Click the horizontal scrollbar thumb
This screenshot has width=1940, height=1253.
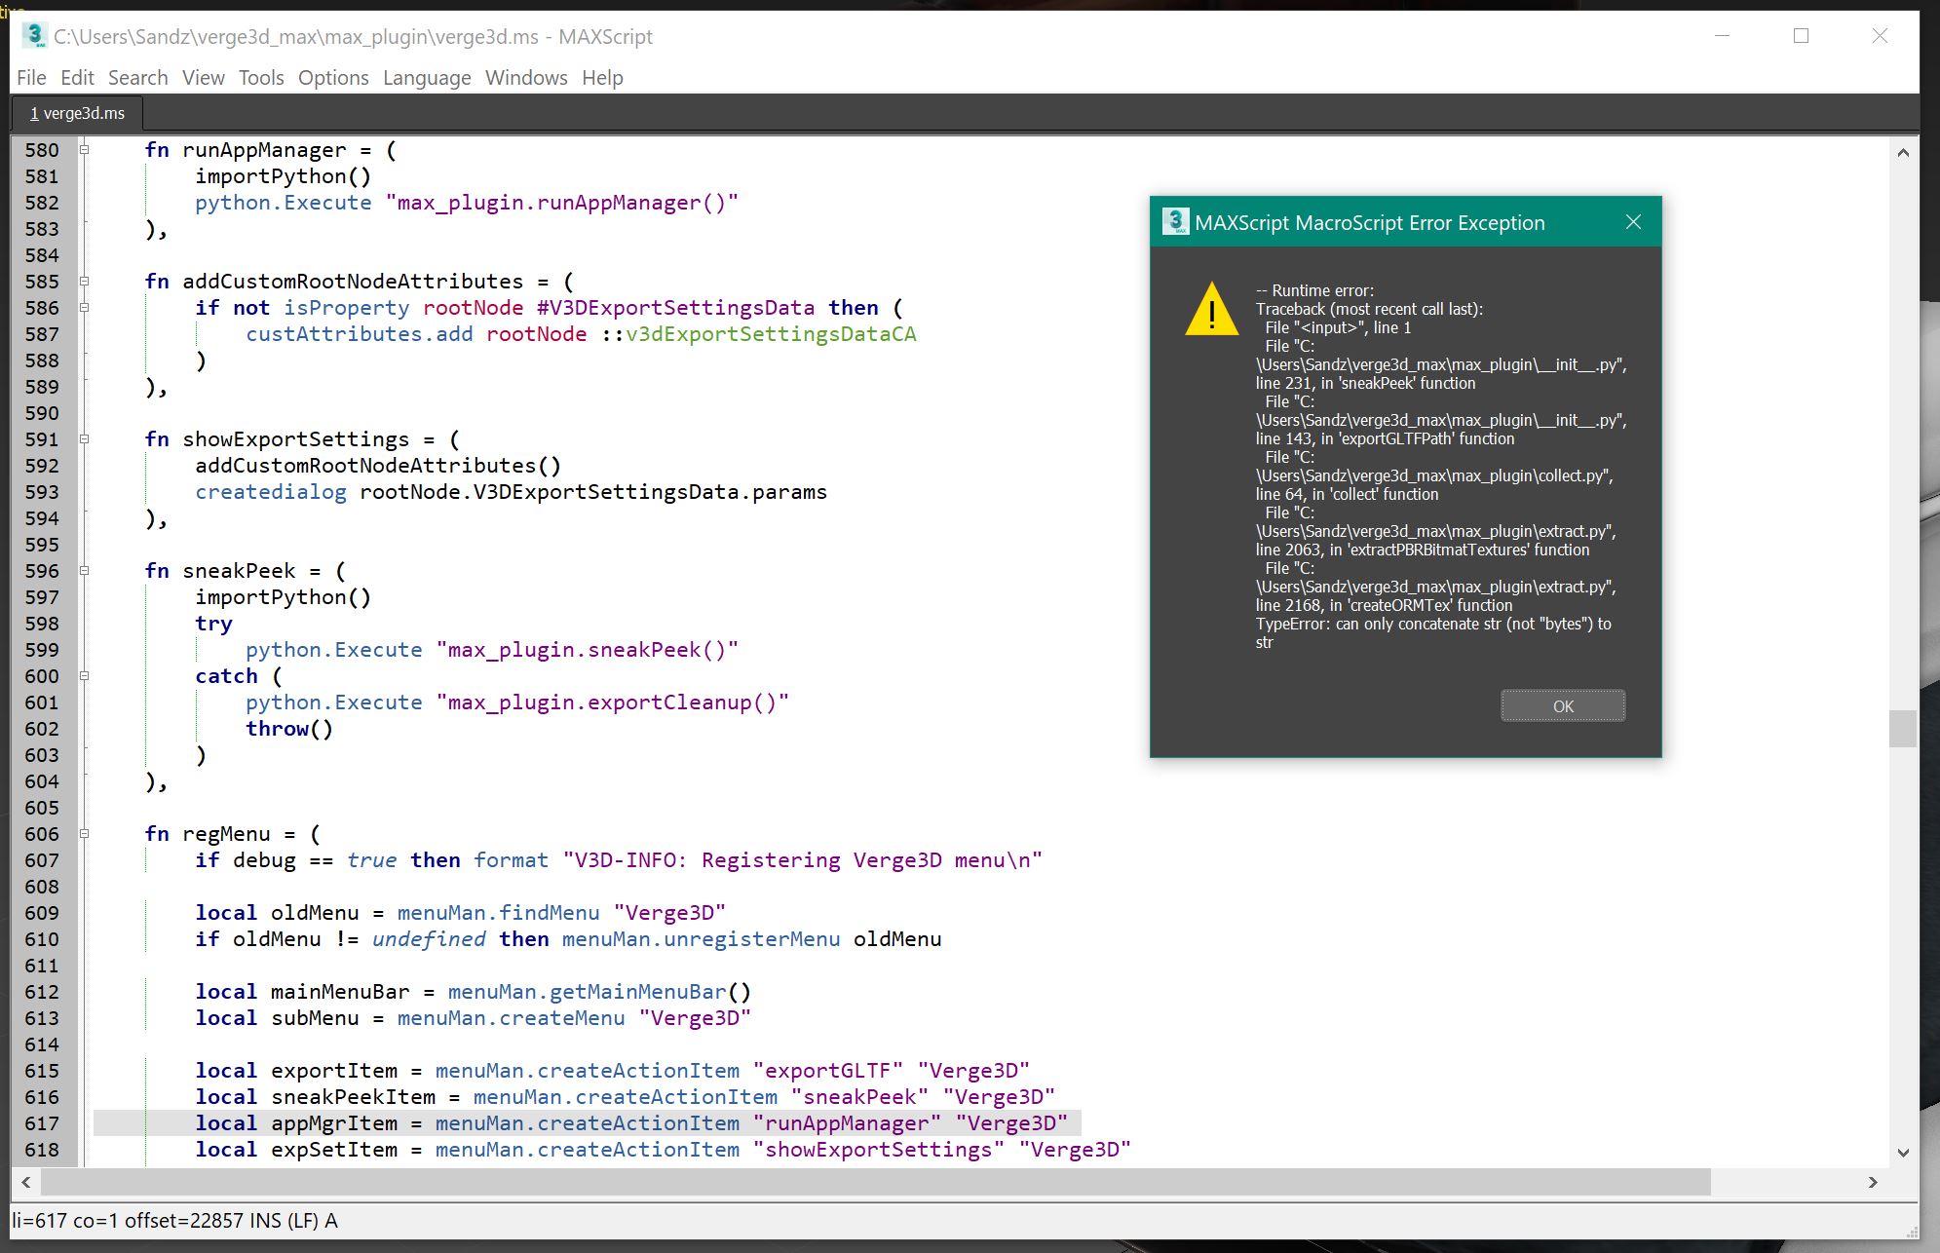click(x=875, y=1182)
